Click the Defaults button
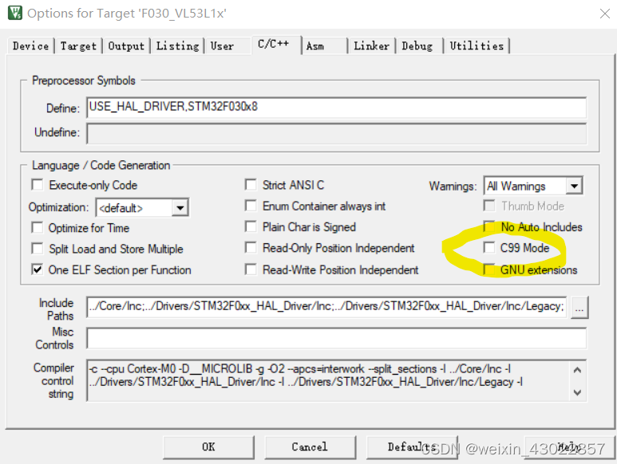Viewport: 617px width, 464px height. (x=412, y=447)
